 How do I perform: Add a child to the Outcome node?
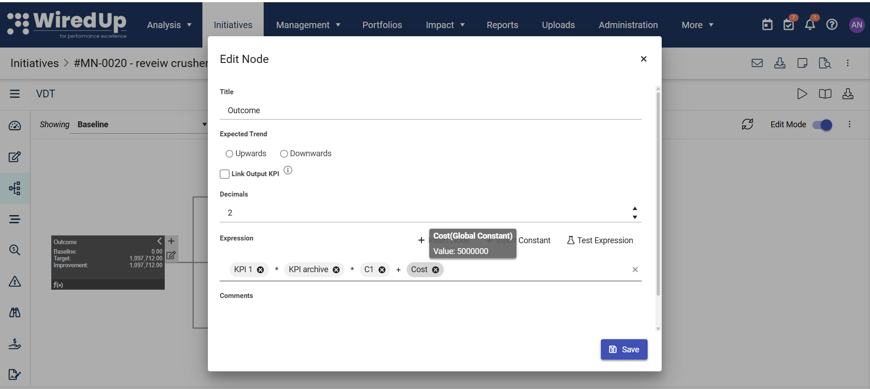click(171, 241)
